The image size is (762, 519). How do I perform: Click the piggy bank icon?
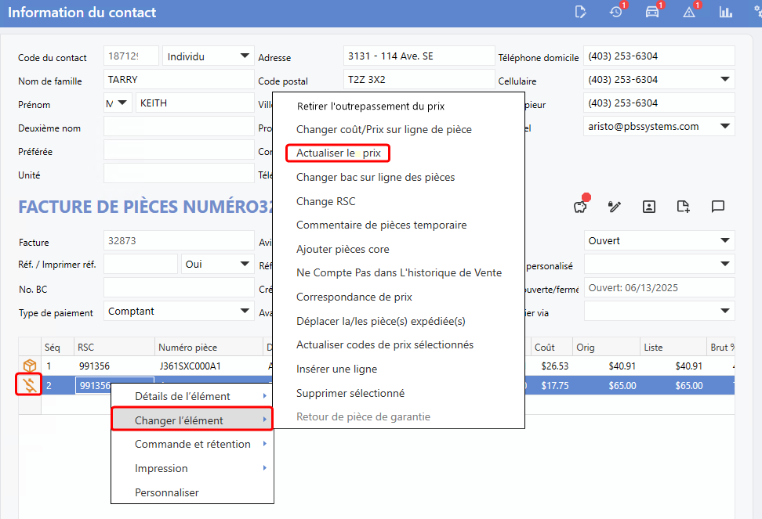tap(580, 206)
